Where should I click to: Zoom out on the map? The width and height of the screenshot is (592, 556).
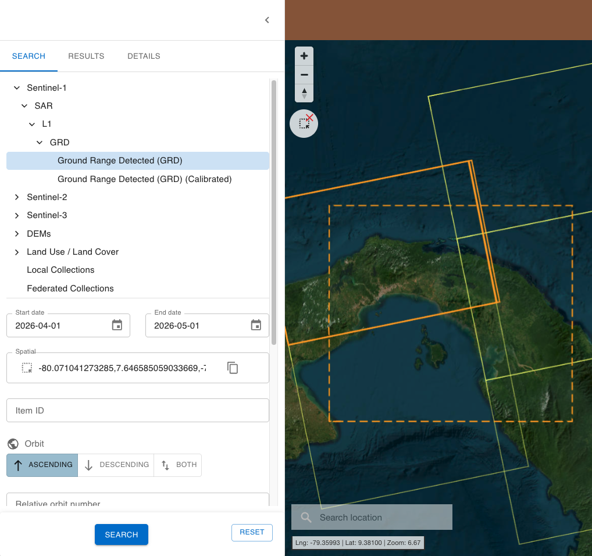click(304, 75)
